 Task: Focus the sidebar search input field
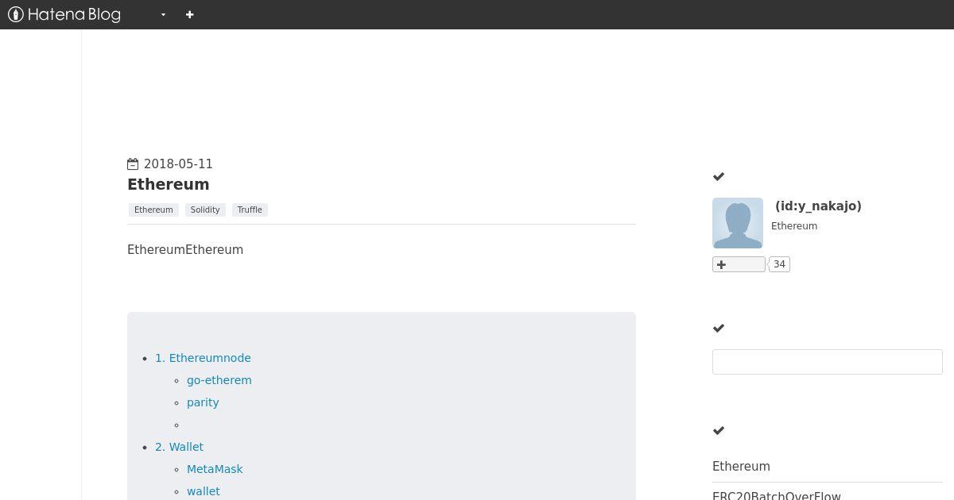click(828, 362)
